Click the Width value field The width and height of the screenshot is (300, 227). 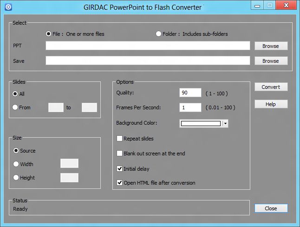point(69,163)
